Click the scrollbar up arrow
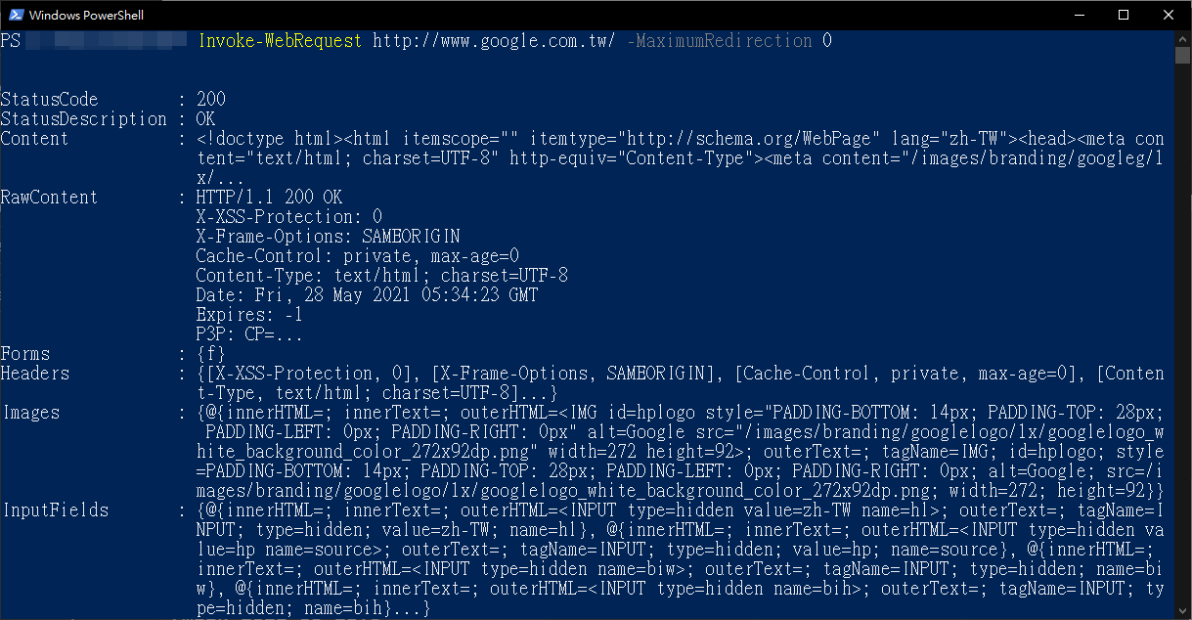Viewport: 1192px width, 620px height. [x=1182, y=38]
